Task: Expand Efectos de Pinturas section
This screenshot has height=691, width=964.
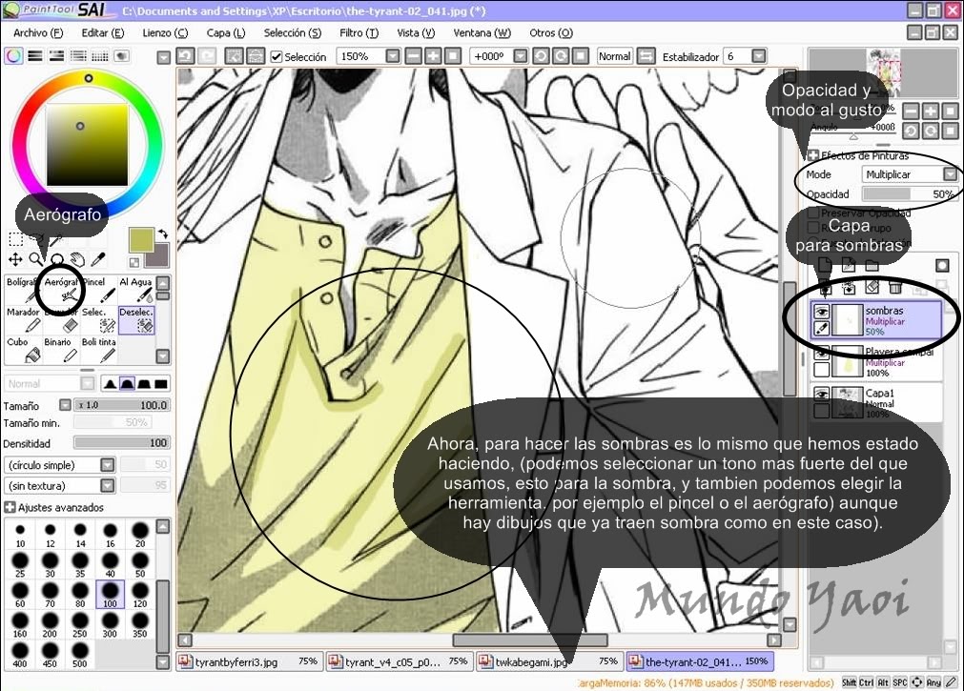Action: 812,155
